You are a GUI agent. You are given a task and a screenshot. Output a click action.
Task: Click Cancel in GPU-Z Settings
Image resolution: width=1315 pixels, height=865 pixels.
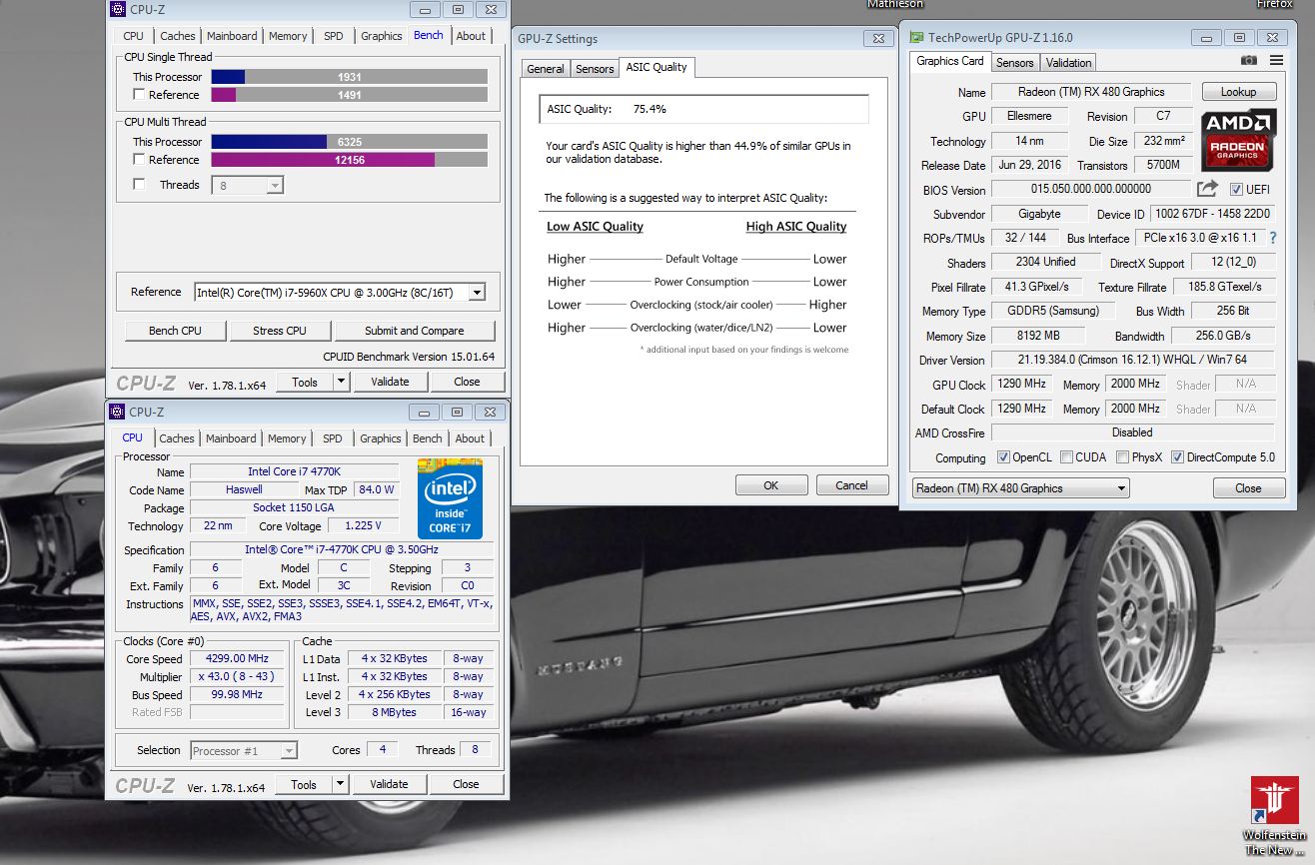(x=851, y=485)
